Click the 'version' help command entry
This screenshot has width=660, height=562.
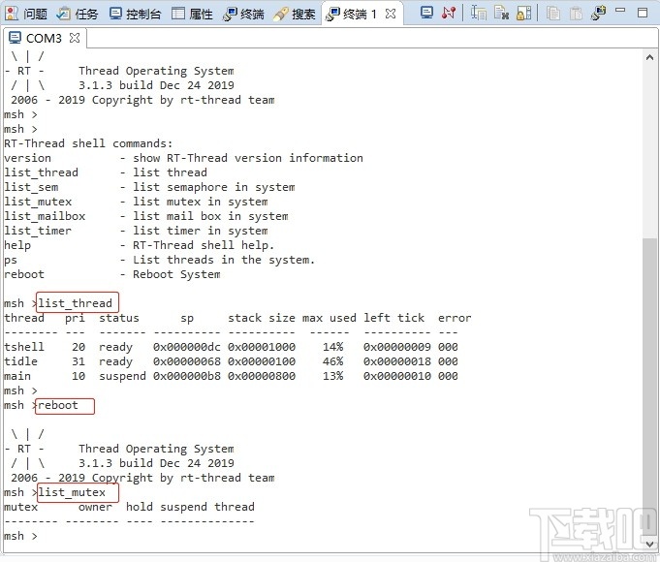point(27,158)
